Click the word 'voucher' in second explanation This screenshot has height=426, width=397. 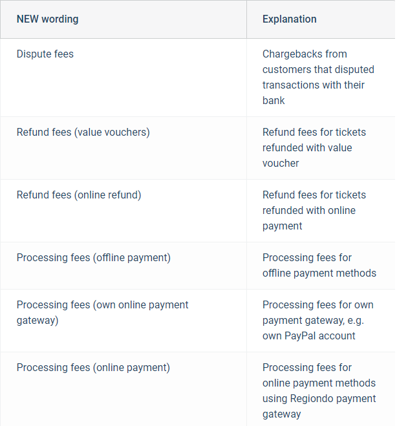(281, 164)
